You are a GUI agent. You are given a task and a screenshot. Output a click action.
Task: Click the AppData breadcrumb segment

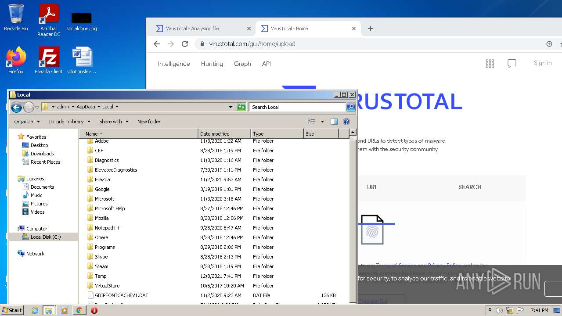(x=86, y=107)
